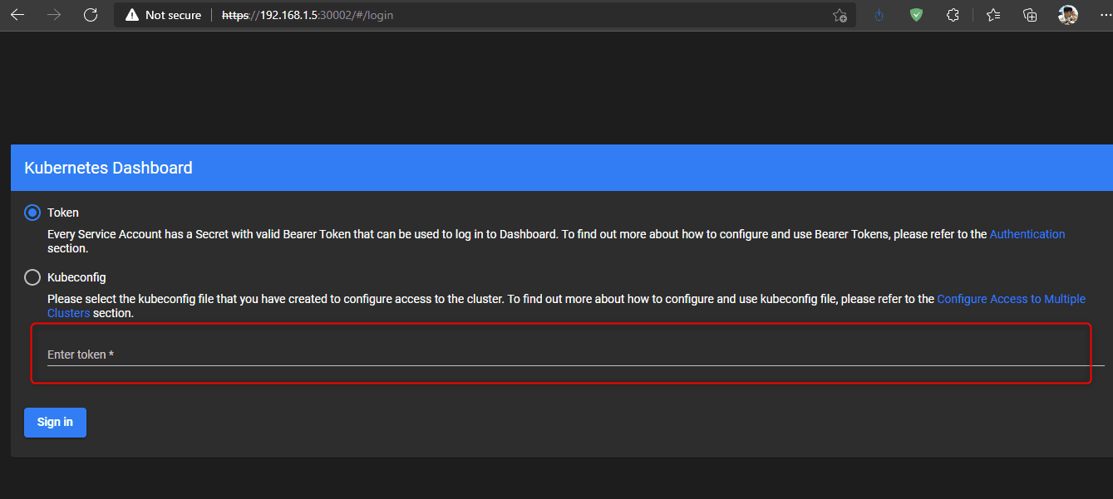
Task: Add page to favorites with star icon
Action: 840,15
